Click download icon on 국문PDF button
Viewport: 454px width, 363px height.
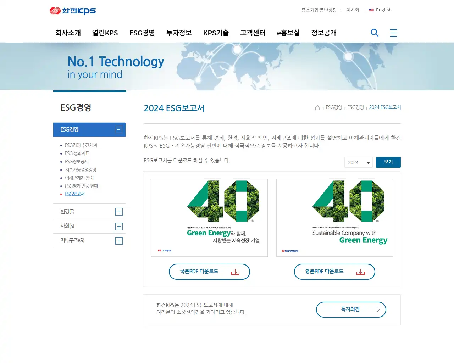235,272
